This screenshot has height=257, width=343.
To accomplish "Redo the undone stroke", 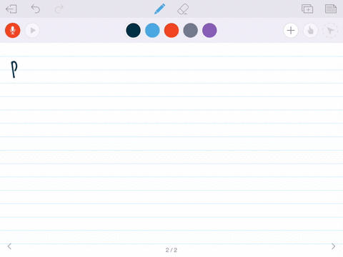I will point(59,9).
